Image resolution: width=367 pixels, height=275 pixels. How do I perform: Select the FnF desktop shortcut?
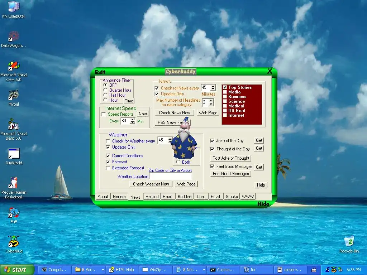pos(14,216)
